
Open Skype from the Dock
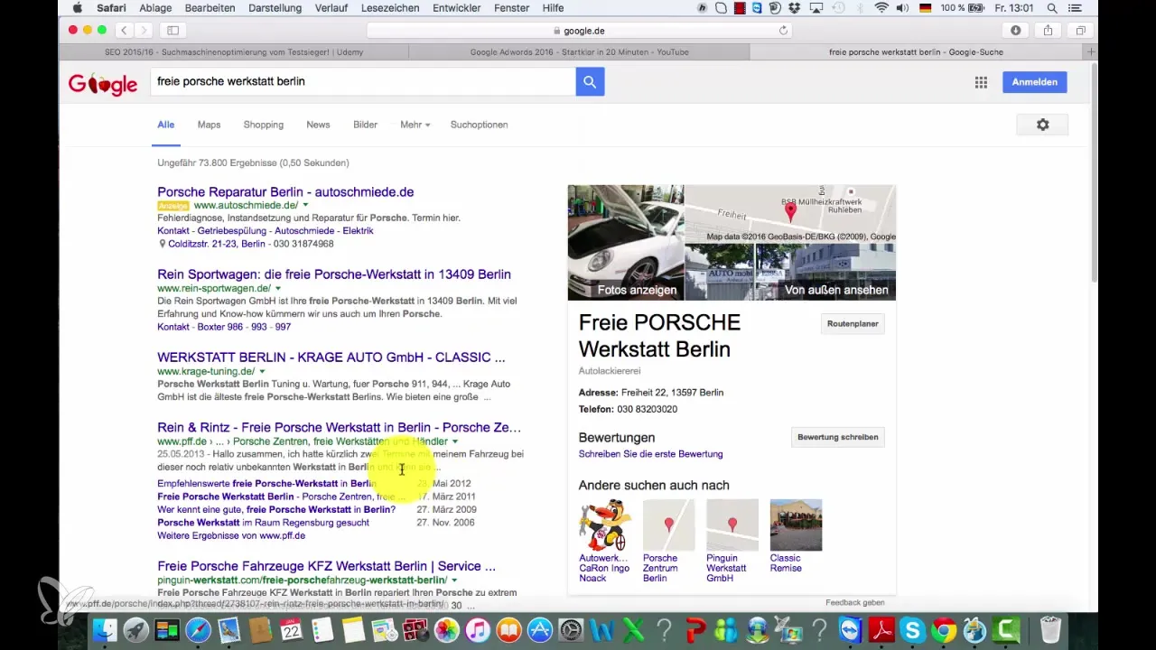[912, 629]
